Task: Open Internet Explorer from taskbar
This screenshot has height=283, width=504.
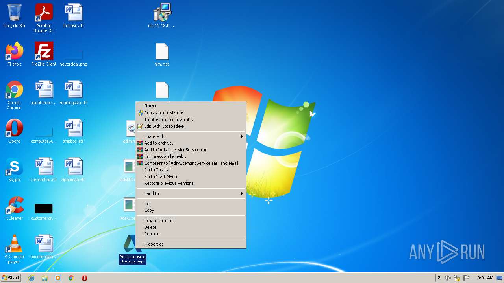Action: [x=31, y=278]
